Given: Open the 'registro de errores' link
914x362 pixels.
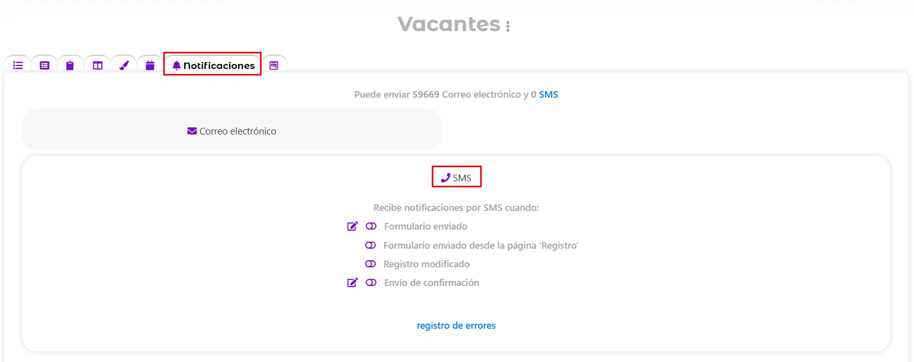Looking at the screenshot, I should tap(456, 326).
